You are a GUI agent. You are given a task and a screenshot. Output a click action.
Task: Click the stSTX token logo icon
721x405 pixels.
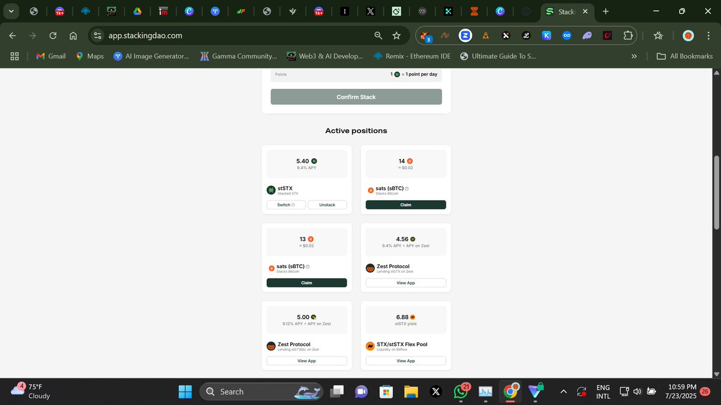click(271, 190)
